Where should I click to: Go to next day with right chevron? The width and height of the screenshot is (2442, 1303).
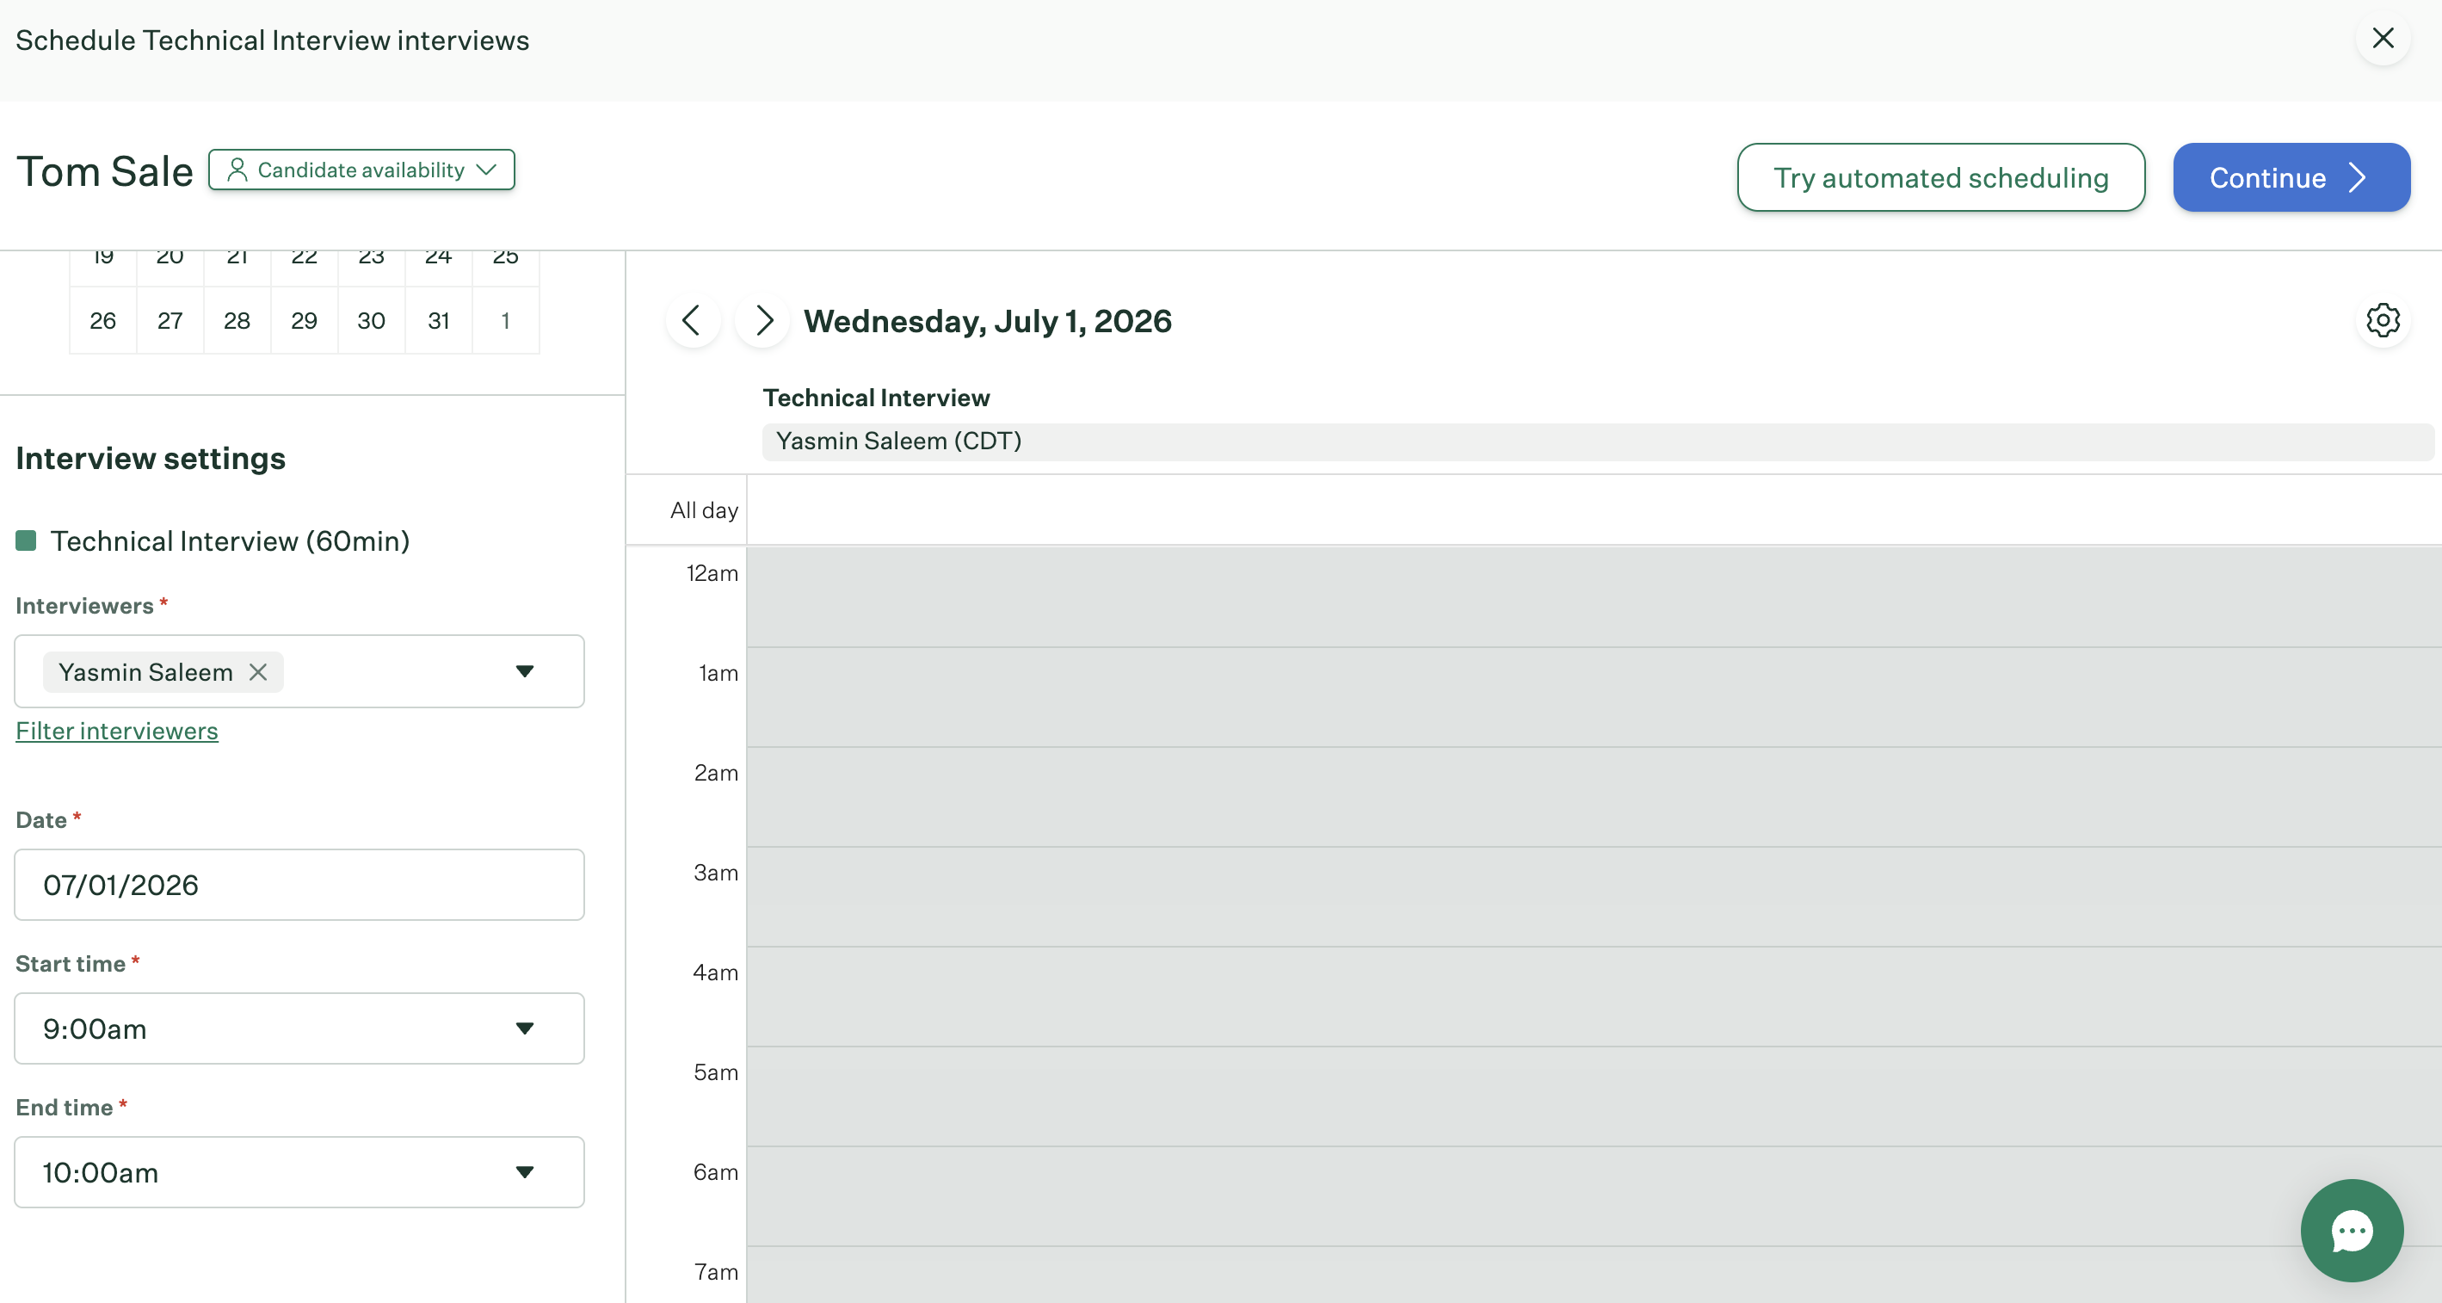pyautogui.click(x=763, y=320)
